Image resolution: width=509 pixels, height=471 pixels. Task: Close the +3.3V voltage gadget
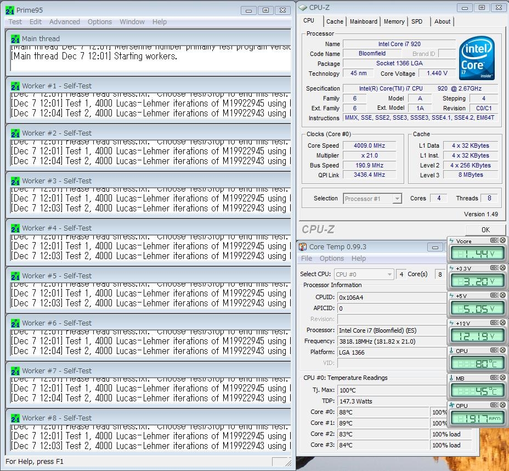502,268
